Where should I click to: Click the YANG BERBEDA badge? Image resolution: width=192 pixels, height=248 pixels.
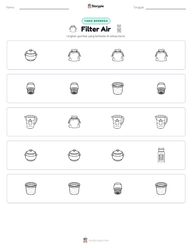pos(96,21)
